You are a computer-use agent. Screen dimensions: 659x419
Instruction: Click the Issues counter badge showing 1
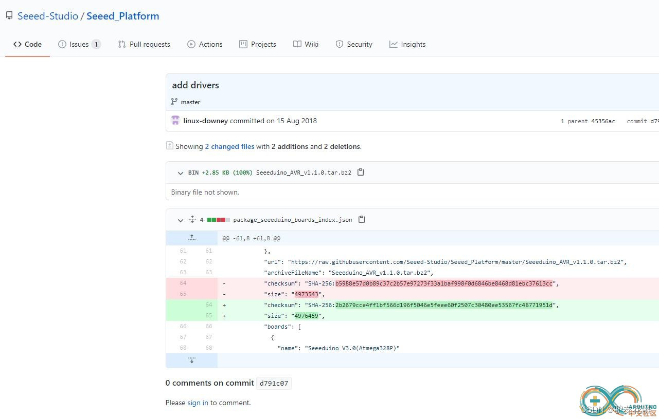[96, 44]
